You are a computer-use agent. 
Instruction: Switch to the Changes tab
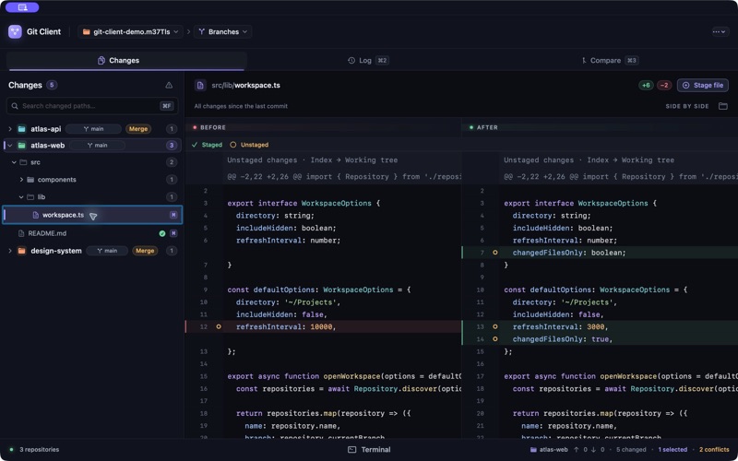pyautogui.click(x=125, y=60)
